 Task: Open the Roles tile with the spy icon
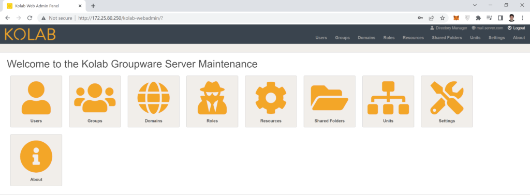point(212,101)
